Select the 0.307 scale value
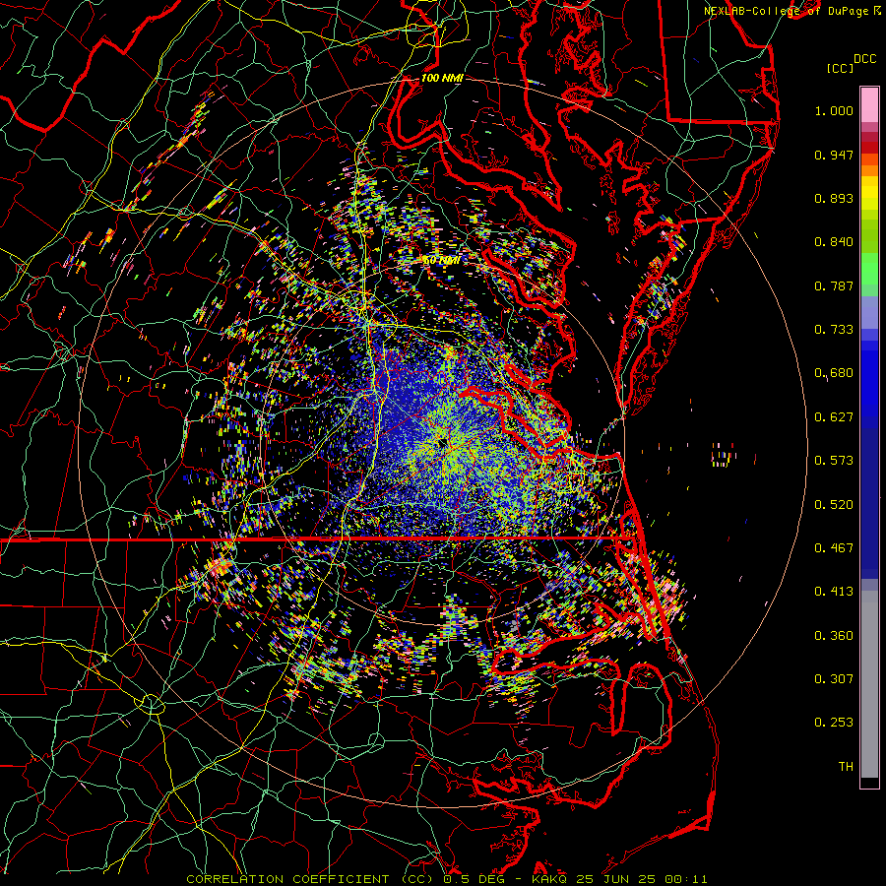886x886 pixels. click(x=834, y=679)
